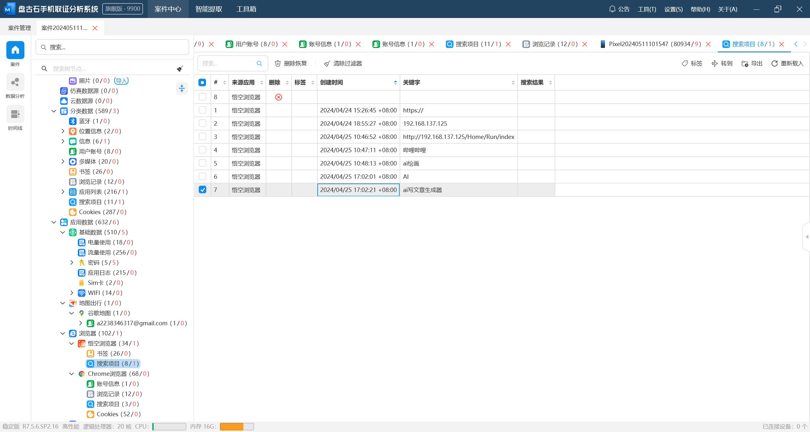Click the magnifier icon in table search
The width and height of the screenshot is (810, 432).
(259, 63)
